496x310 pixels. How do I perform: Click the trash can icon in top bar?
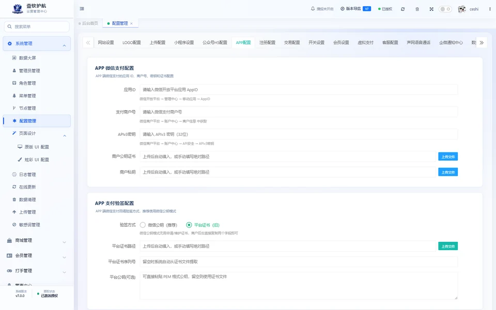417,9
